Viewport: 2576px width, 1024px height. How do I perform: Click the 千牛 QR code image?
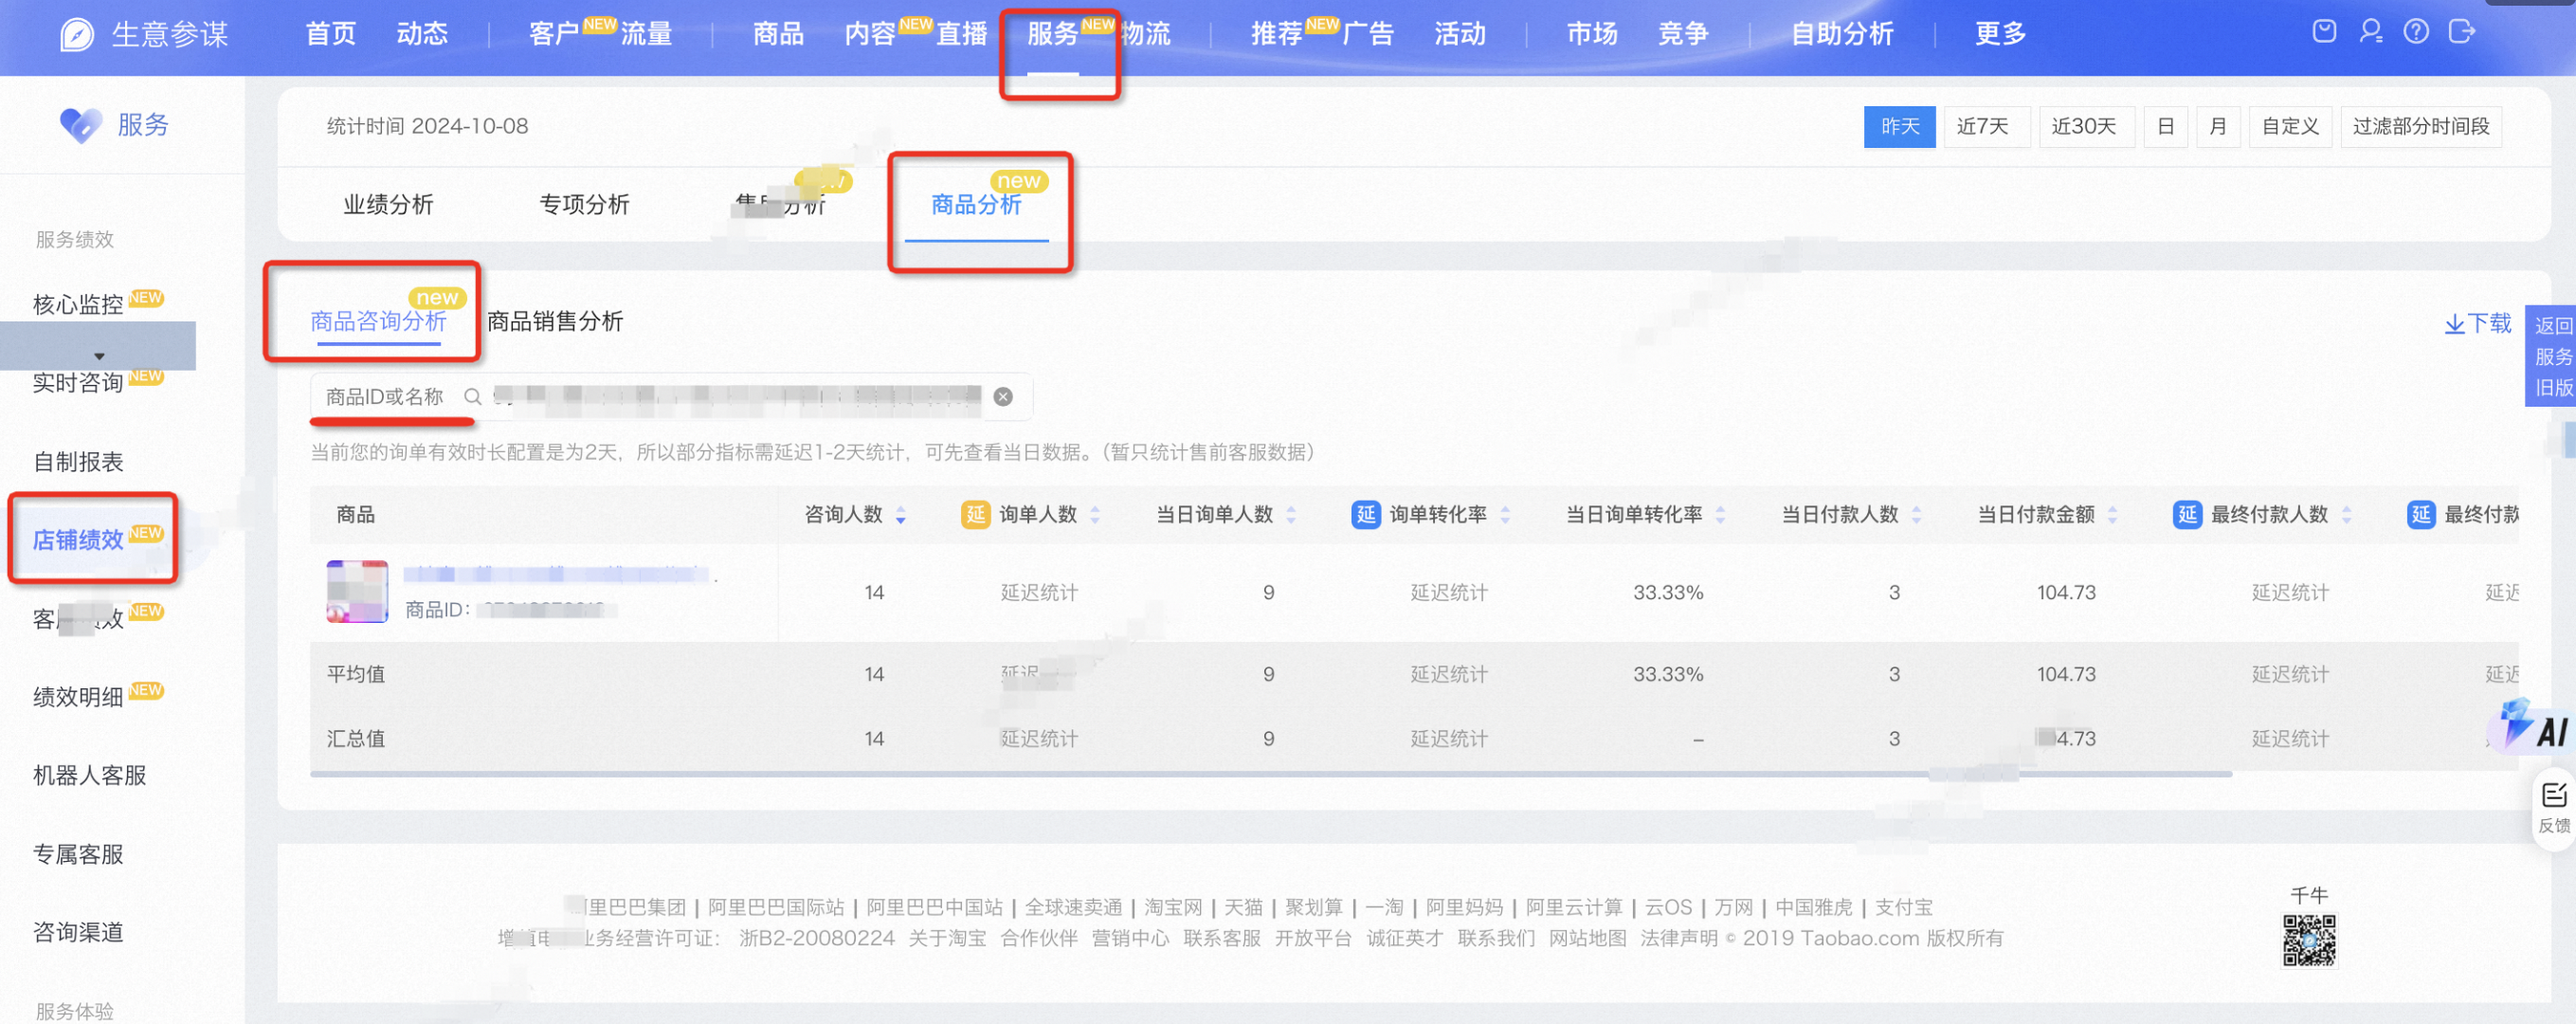(2309, 940)
